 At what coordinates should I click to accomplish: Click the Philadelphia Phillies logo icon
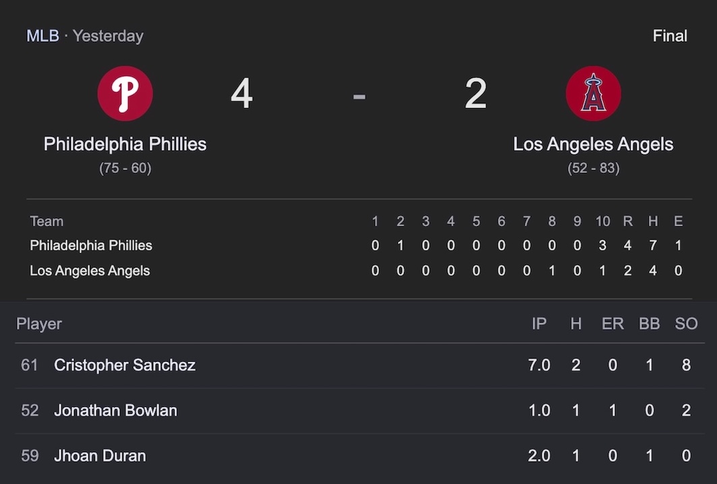pyautogui.click(x=125, y=93)
